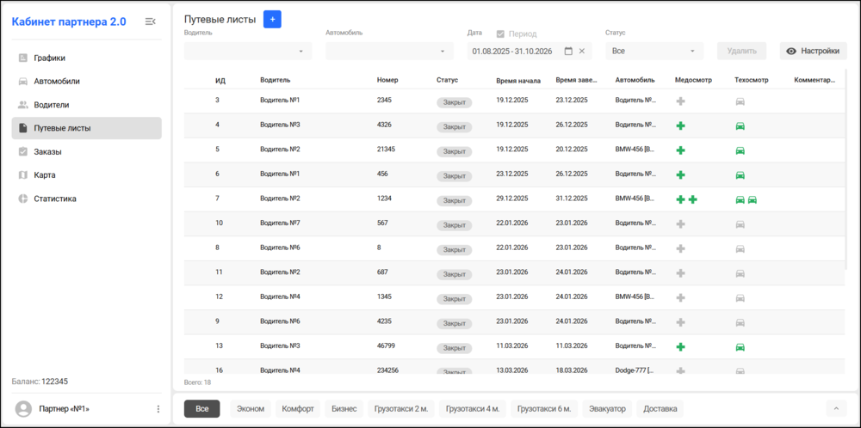Image resolution: width=861 pixels, height=428 pixels.
Task: Open the calendar picker in date field
Action: pyautogui.click(x=568, y=51)
